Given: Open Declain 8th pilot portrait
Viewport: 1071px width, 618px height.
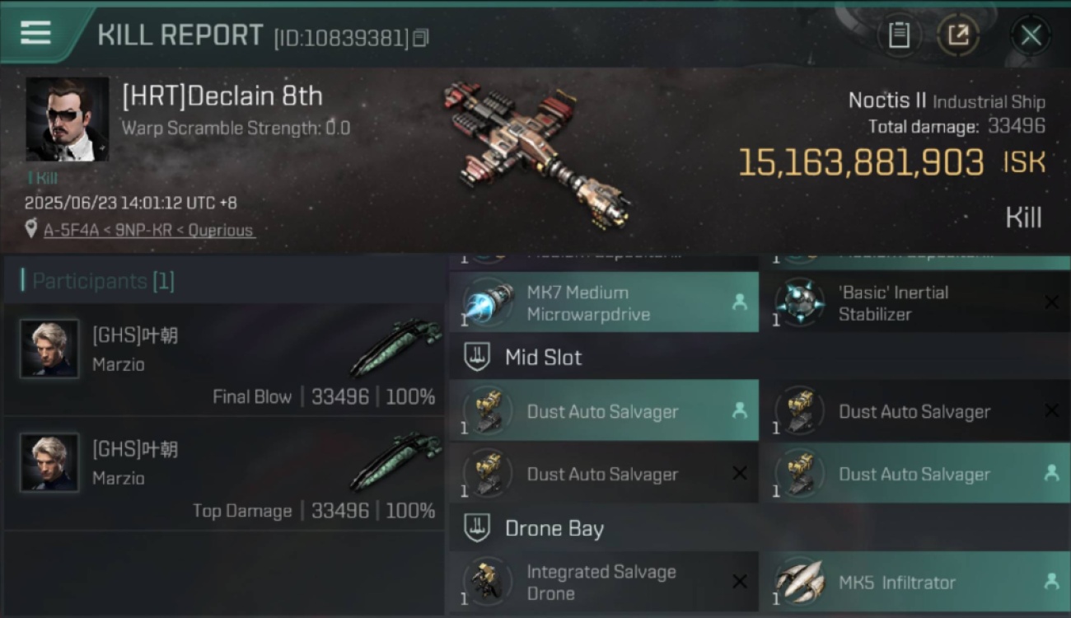Looking at the screenshot, I should pyautogui.click(x=68, y=119).
